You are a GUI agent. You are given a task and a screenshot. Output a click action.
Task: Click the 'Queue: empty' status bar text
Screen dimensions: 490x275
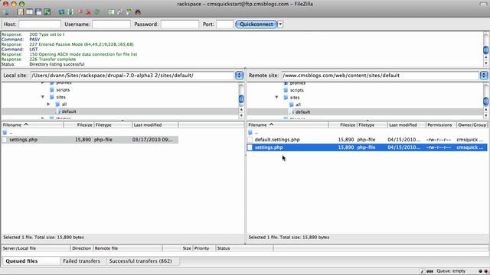[x=451, y=271]
